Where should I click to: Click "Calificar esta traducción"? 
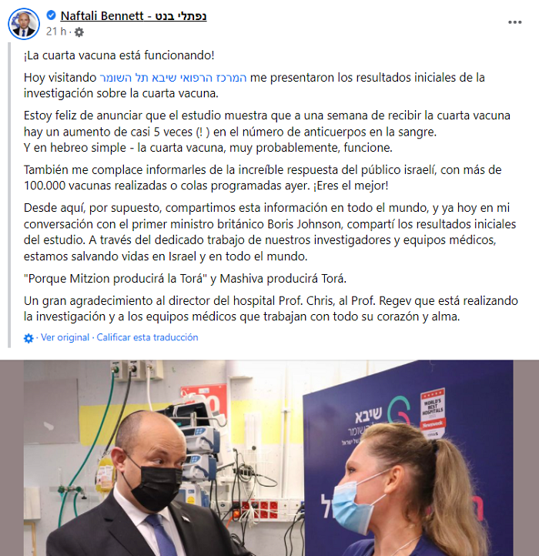(x=147, y=337)
